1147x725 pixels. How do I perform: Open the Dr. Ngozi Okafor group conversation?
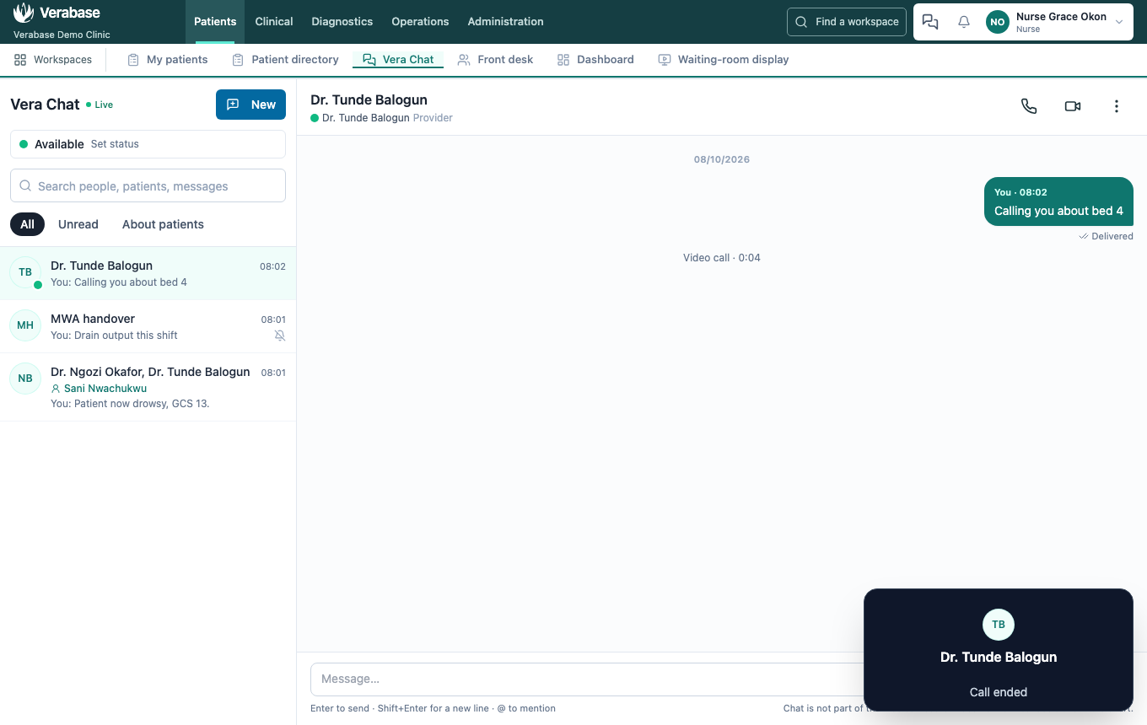(148, 387)
